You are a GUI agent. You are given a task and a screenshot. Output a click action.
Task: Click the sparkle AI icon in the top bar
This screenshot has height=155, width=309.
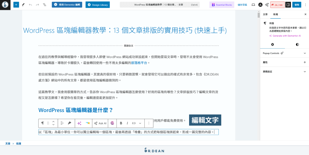(267, 5)
